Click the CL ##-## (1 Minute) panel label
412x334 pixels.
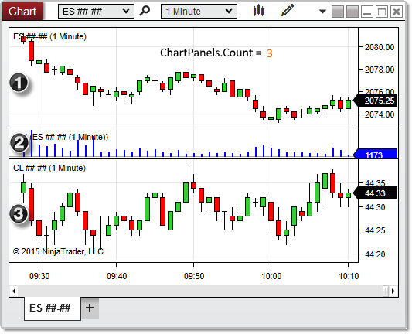[x=49, y=168]
